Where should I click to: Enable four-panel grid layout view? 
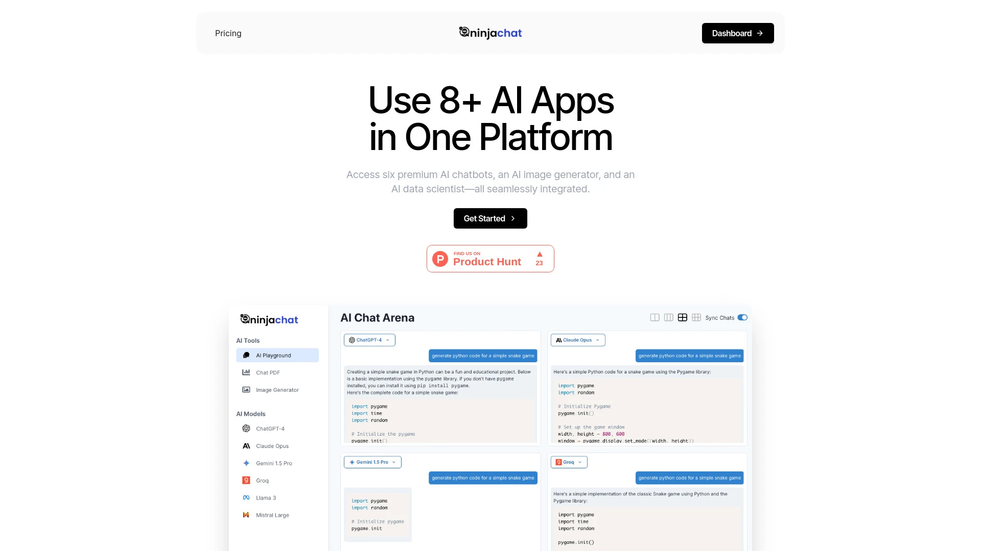683,317
